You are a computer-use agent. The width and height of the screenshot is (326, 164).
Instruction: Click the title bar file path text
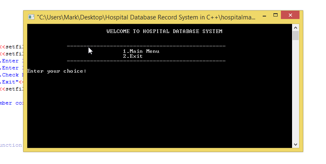pos(146,17)
